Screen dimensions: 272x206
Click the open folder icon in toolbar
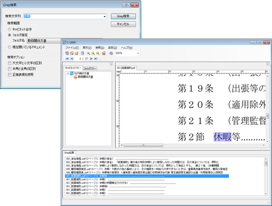[77, 53]
